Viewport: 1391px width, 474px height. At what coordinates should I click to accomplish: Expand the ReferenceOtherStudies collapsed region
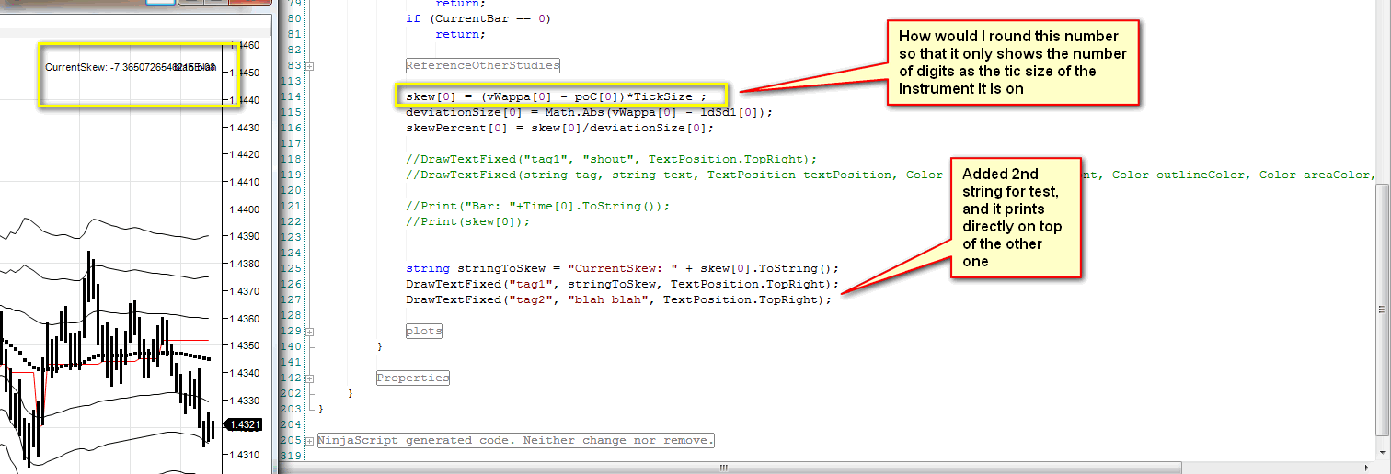(311, 66)
